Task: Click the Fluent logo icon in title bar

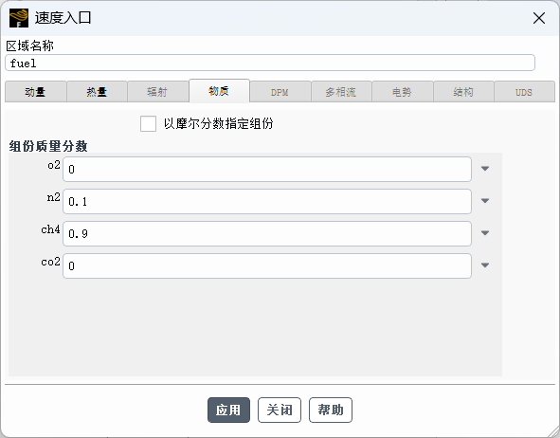Action: coord(19,18)
